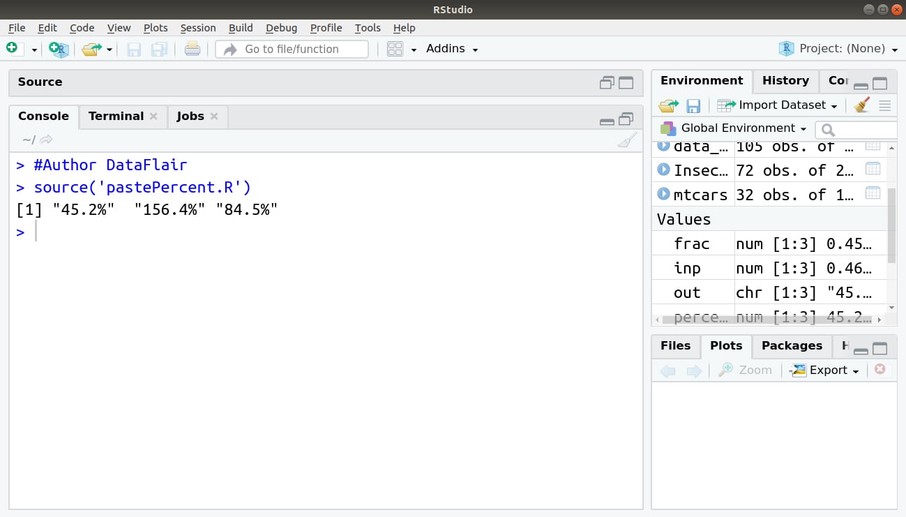
Task: Click the frac value row
Action: 769,243
